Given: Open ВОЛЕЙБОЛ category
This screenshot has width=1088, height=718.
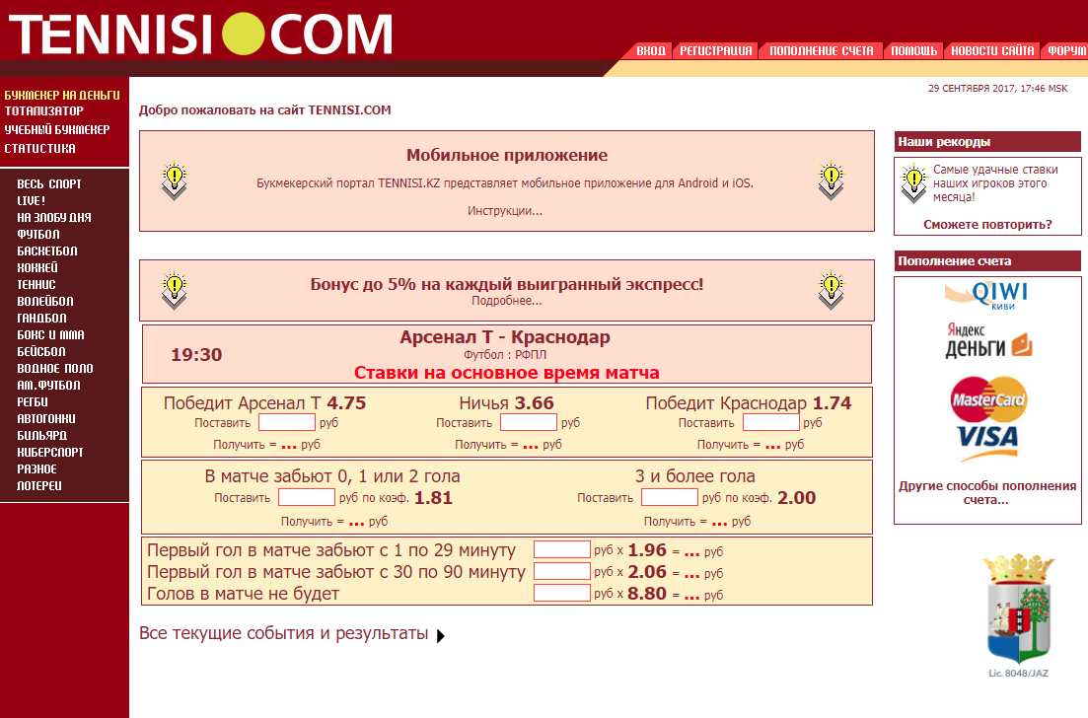Looking at the screenshot, I should [45, 301].
